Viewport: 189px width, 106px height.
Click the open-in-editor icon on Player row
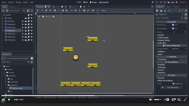pyautogui.click(x=26, y=18)
